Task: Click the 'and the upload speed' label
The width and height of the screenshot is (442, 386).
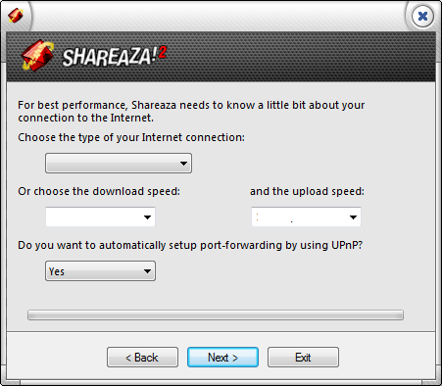Action: pos(307,191)
